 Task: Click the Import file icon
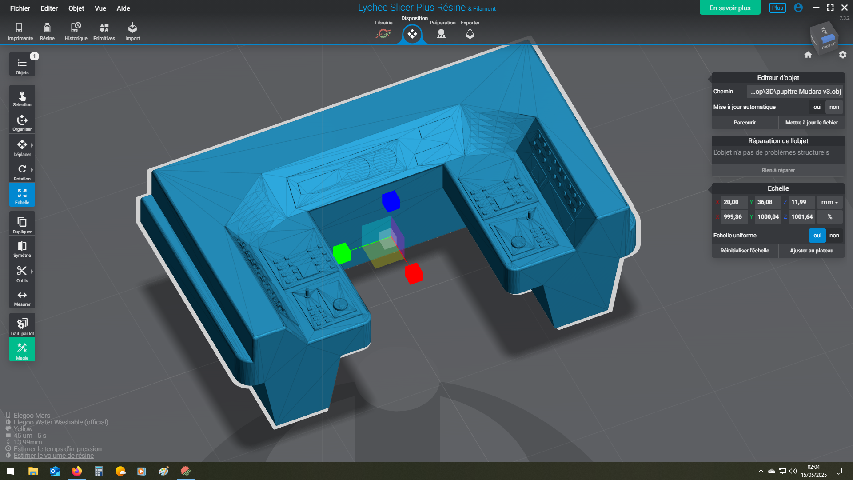pyautogui.click(x=132, y=31)
